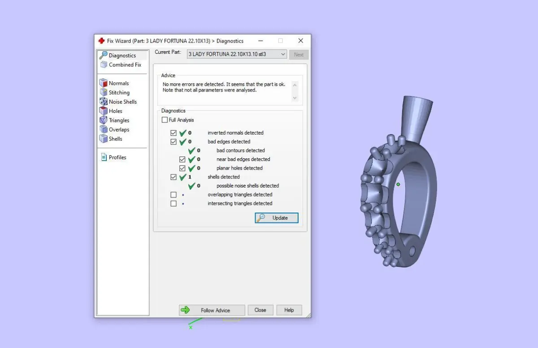This screenshot has height=348, width=538.
Task: Click the Advice text message
Action: [224, 87]
